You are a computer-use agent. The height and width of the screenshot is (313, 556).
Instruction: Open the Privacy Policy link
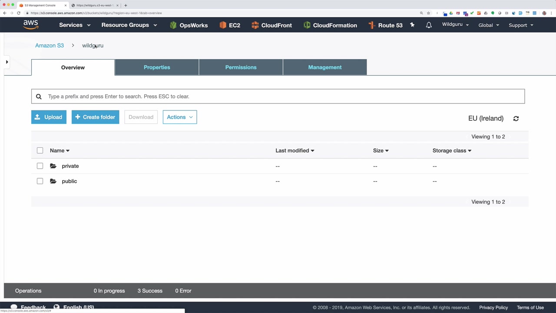[x=493, y=307]
